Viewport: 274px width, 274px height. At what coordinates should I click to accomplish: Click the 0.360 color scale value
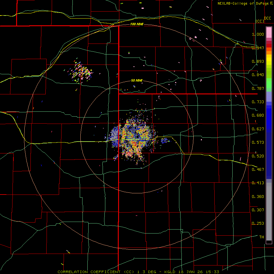(x=258, y=197)
